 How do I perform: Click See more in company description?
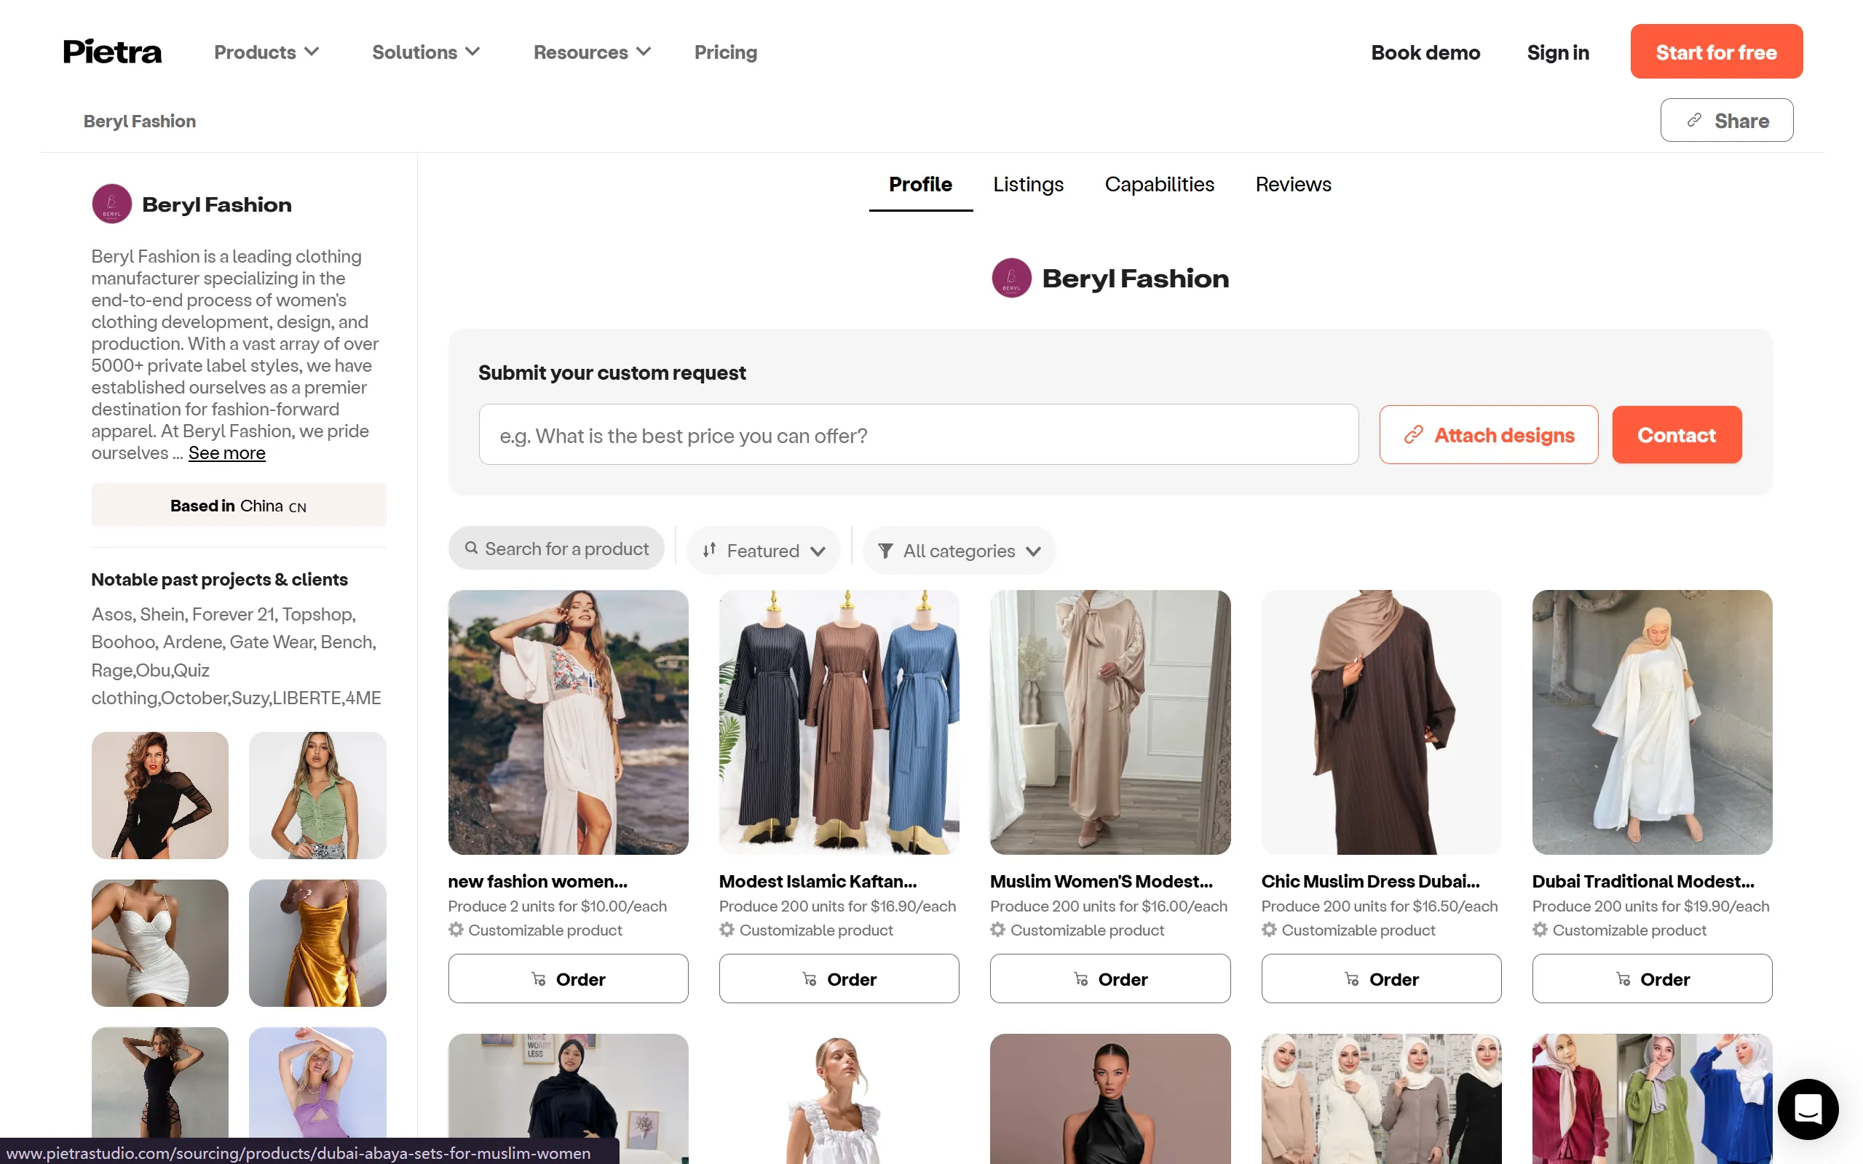(226, 453)
